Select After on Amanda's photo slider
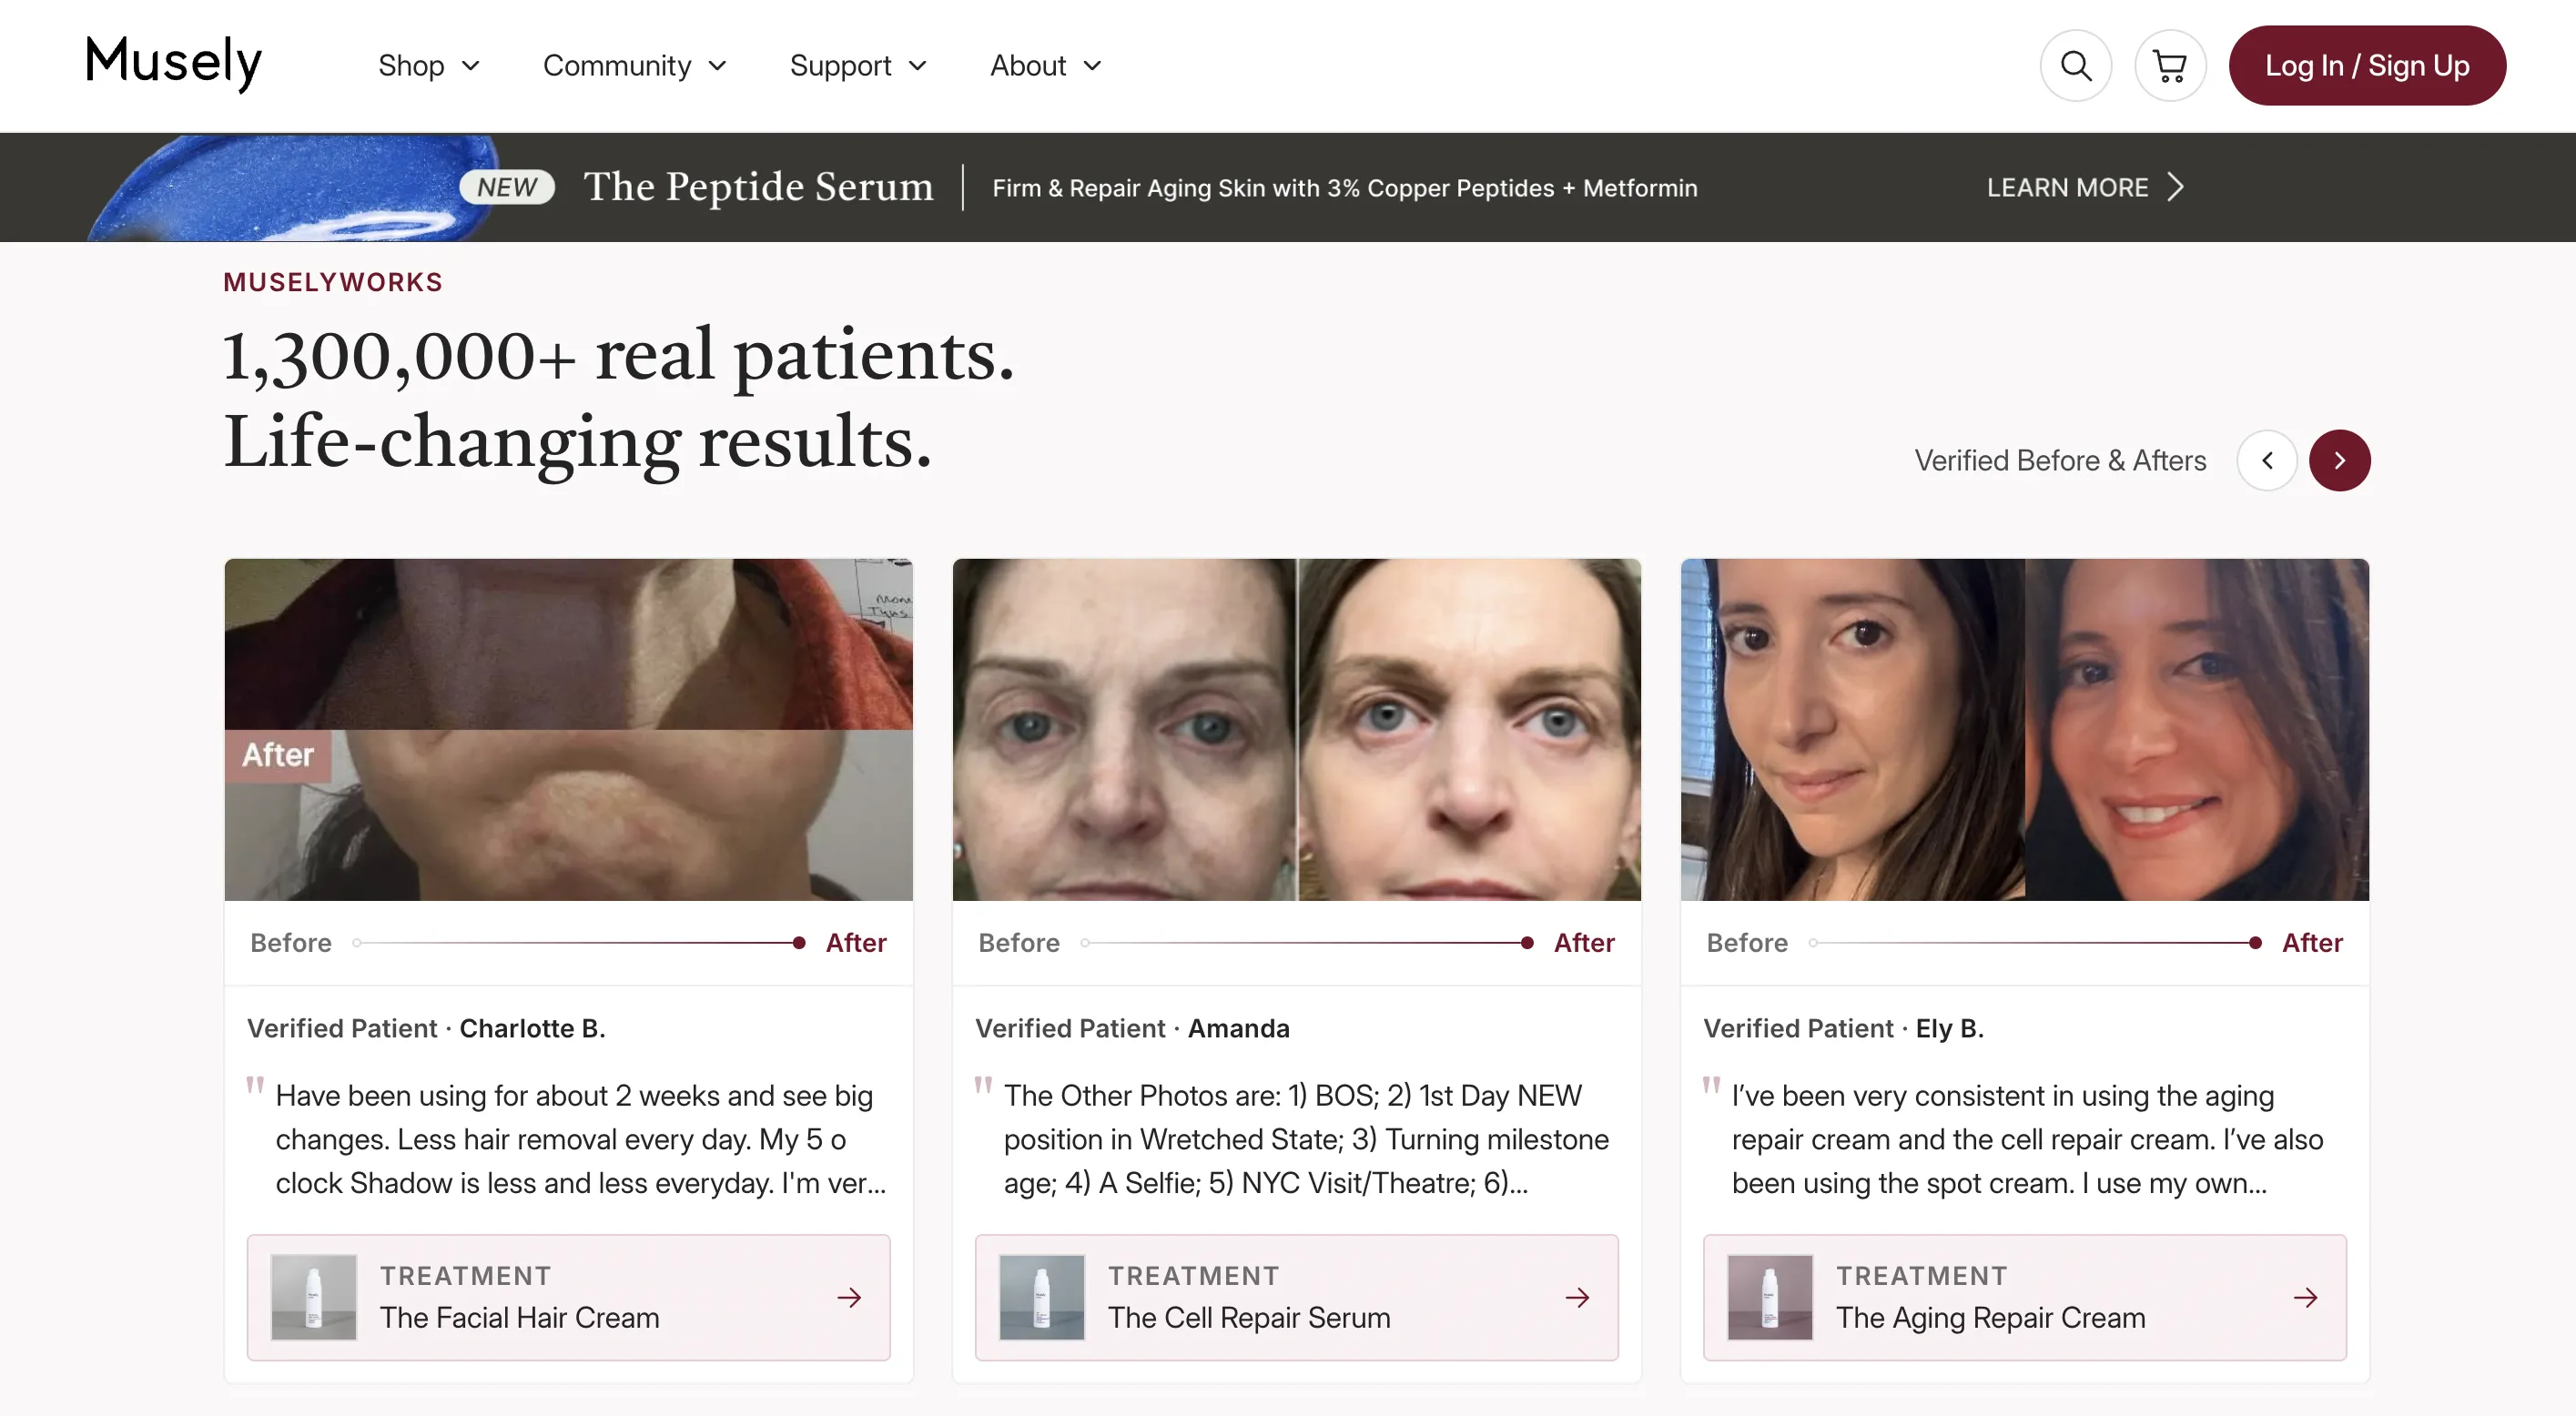 point(1584,942)
